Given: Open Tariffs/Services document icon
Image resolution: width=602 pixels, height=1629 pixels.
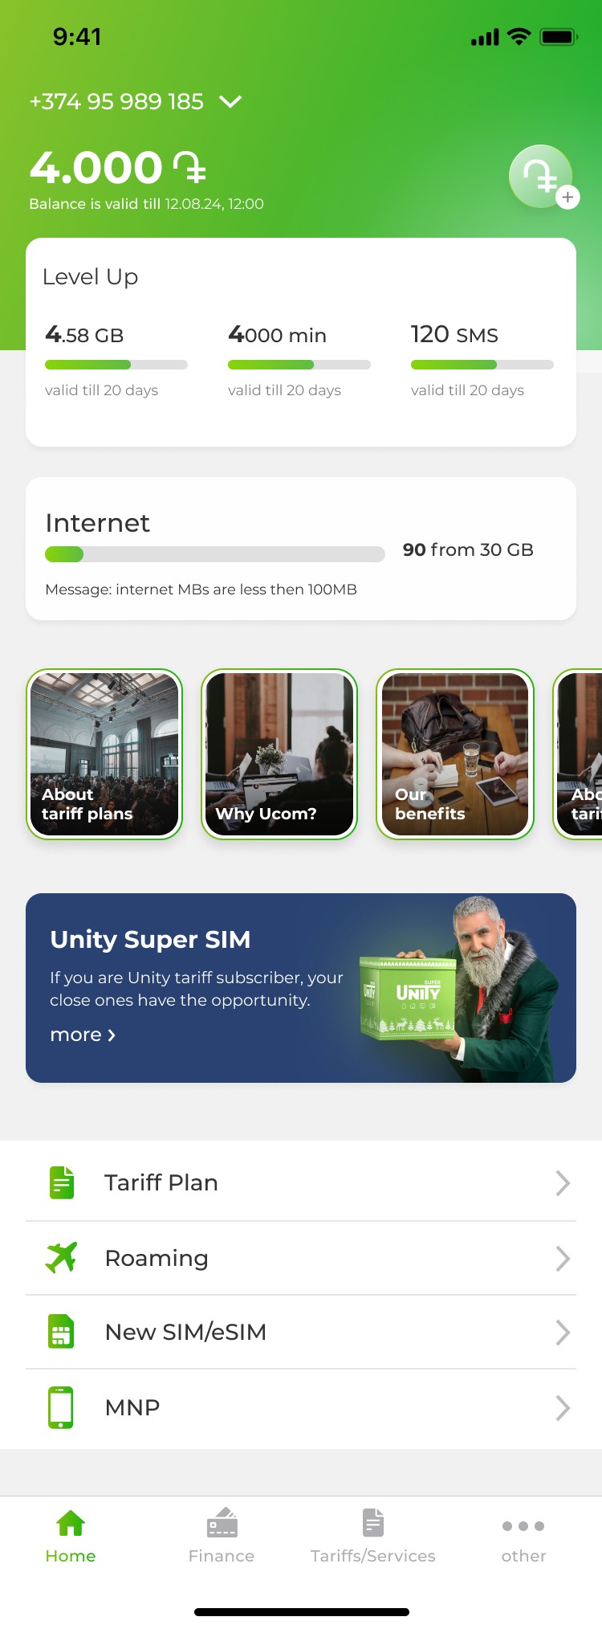Looking at the screenshot, I should [373, 1522].
